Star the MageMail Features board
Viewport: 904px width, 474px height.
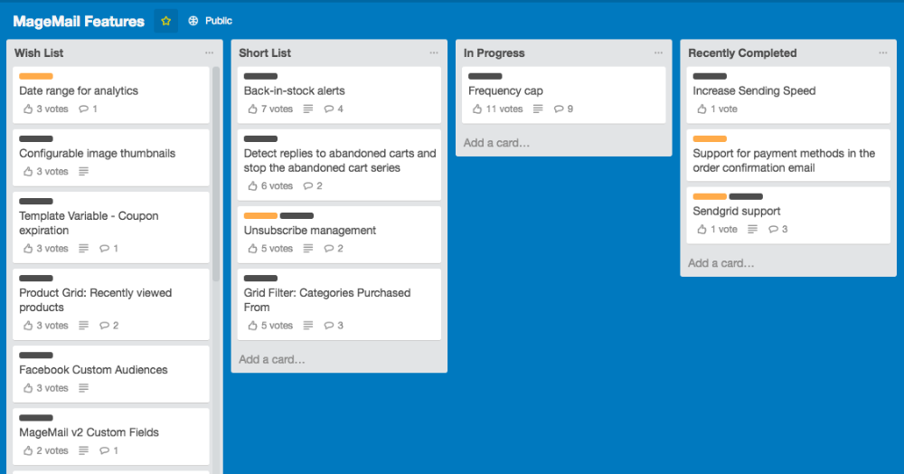(x=165, y=21)
